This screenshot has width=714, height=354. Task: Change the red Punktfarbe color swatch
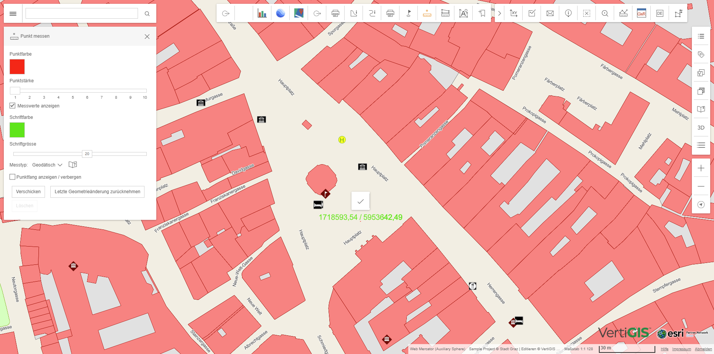click(x=17, y=67)
